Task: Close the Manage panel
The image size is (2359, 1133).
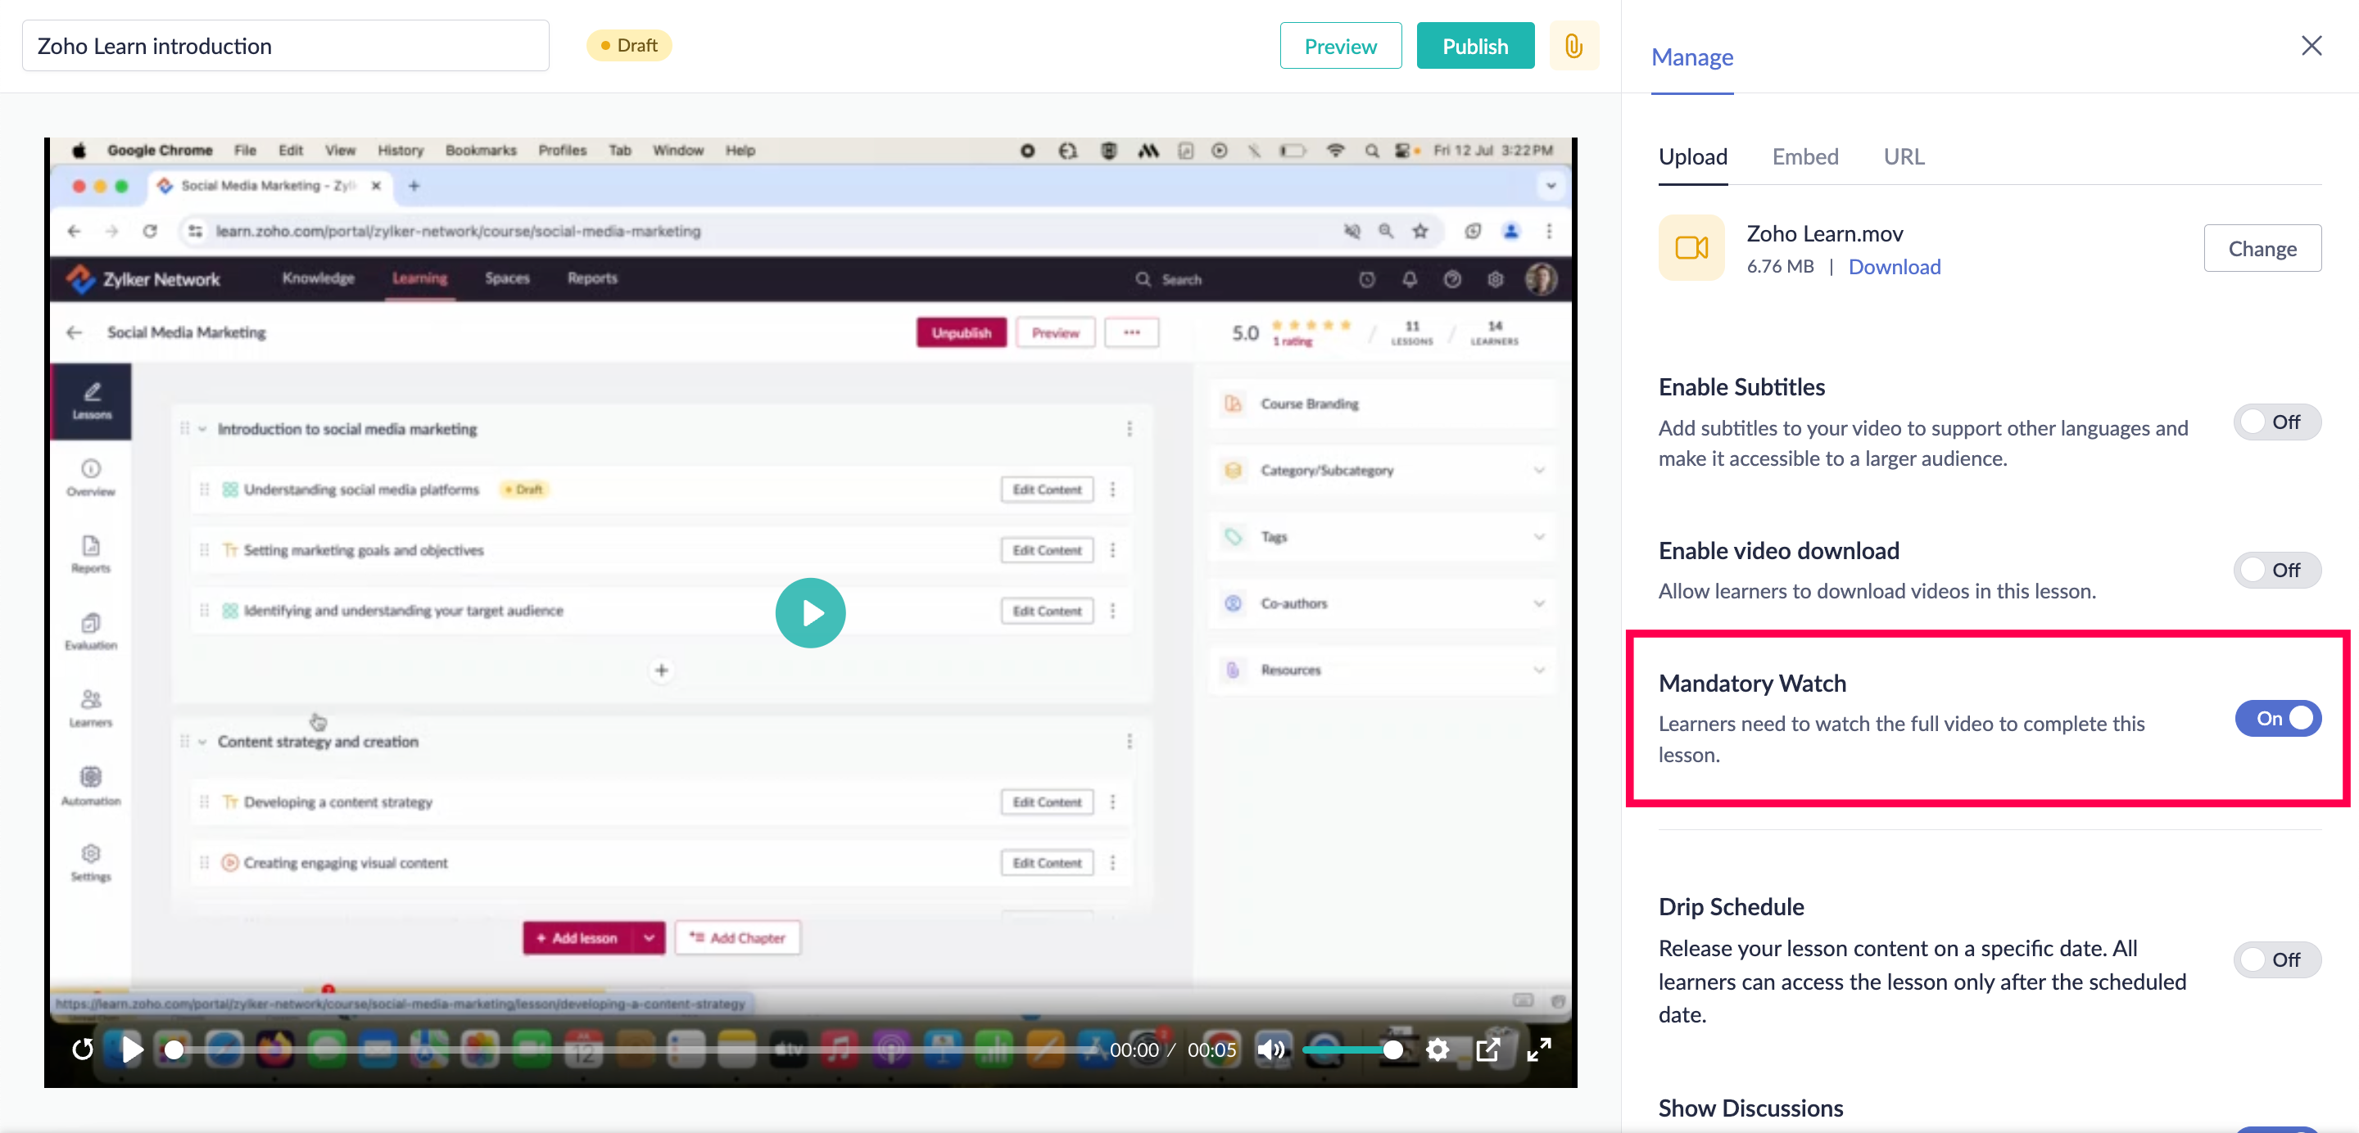Action: click(2311, 46)
